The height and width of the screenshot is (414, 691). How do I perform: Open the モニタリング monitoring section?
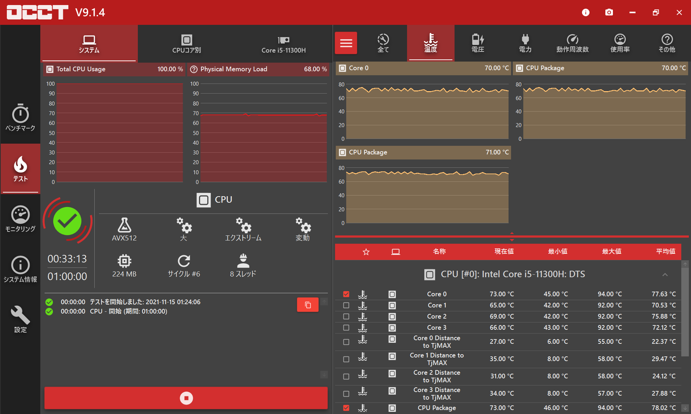pos(21,219)
